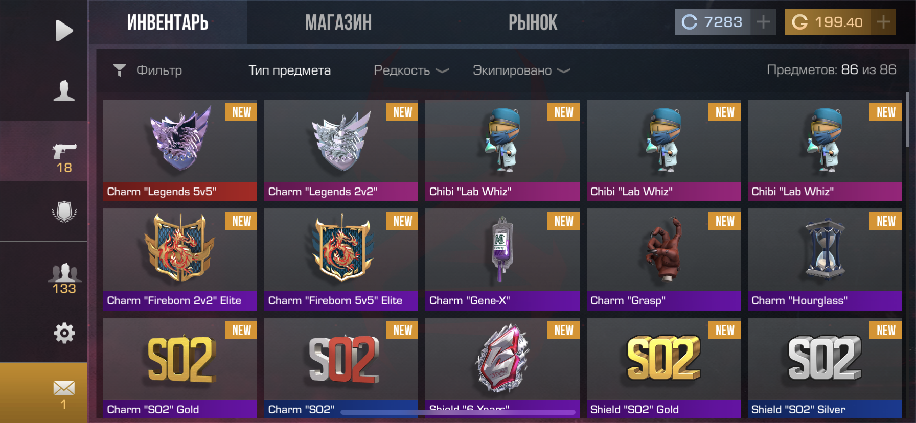This screenshot has height=423, width=916.
Task: Select the Charm "Gene-X" item
Action: coord(502,259)
